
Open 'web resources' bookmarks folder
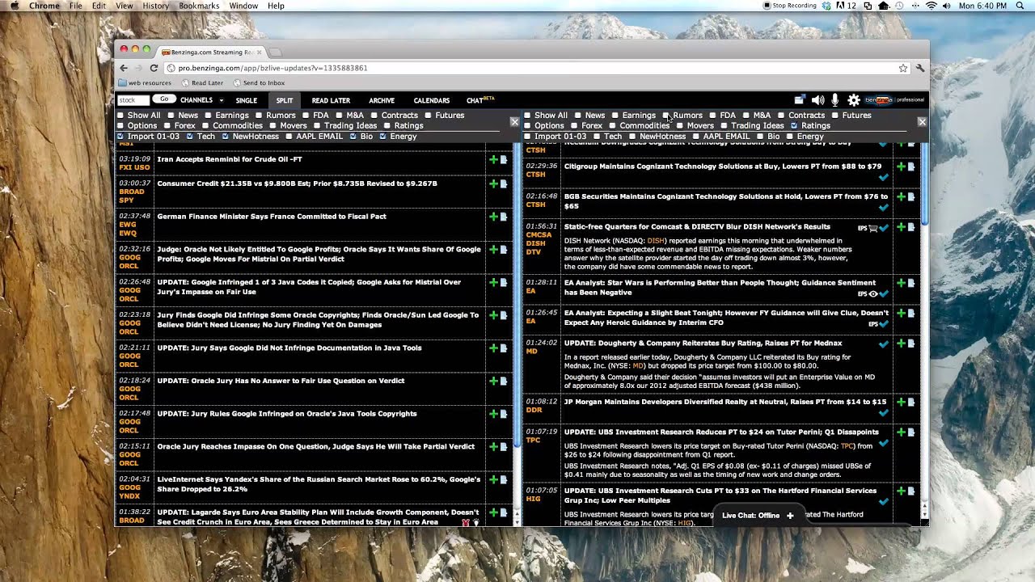(145, 82)
